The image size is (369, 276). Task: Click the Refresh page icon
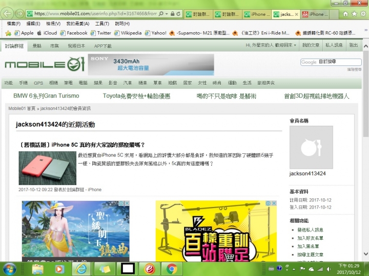179,14
